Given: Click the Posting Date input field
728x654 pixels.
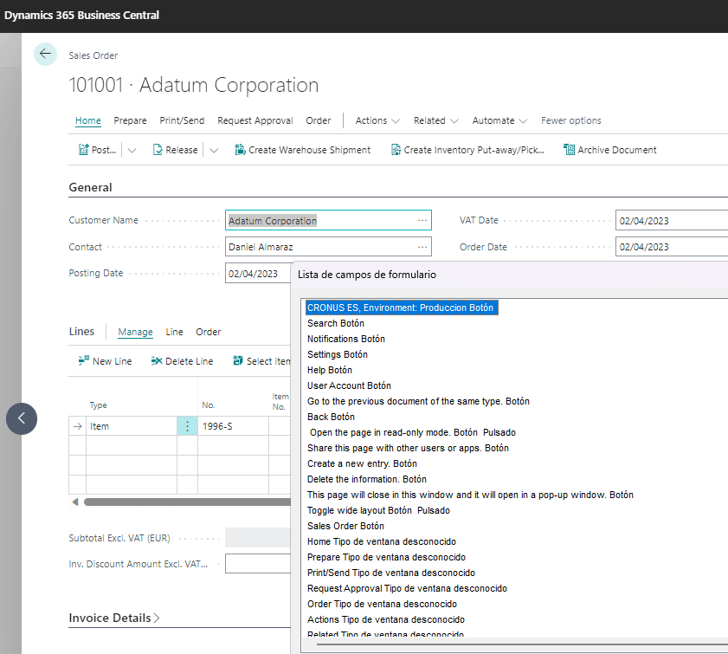Looking at the screenshot, I should point(255,274).
